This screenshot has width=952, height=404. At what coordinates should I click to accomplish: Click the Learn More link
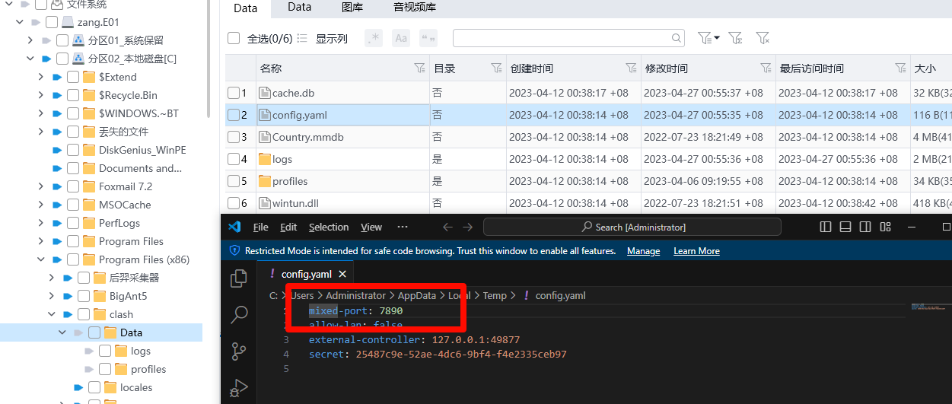pyautogui.click(x=696, y=251)
